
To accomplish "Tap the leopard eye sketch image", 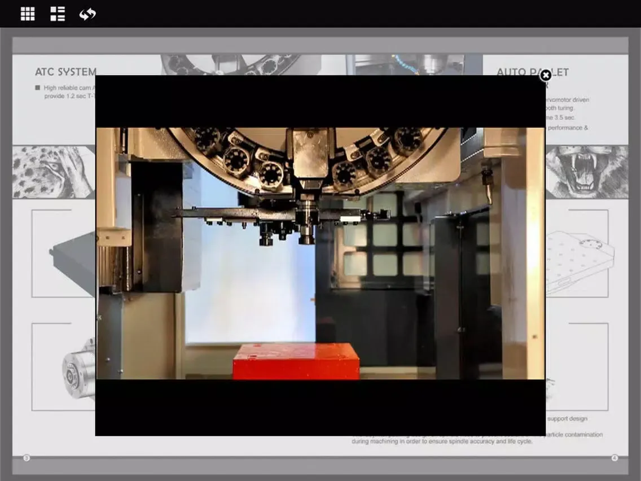I will (54, 172).
